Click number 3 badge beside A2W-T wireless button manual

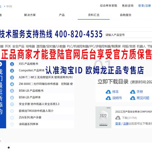click(12, 78)
